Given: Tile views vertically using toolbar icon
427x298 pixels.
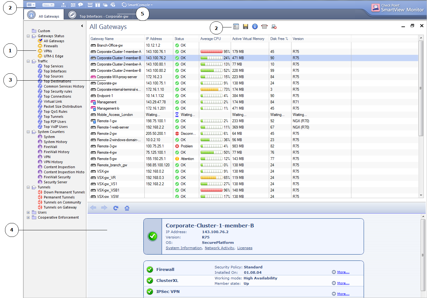Looking at the screenshot, I should [98, 5].
